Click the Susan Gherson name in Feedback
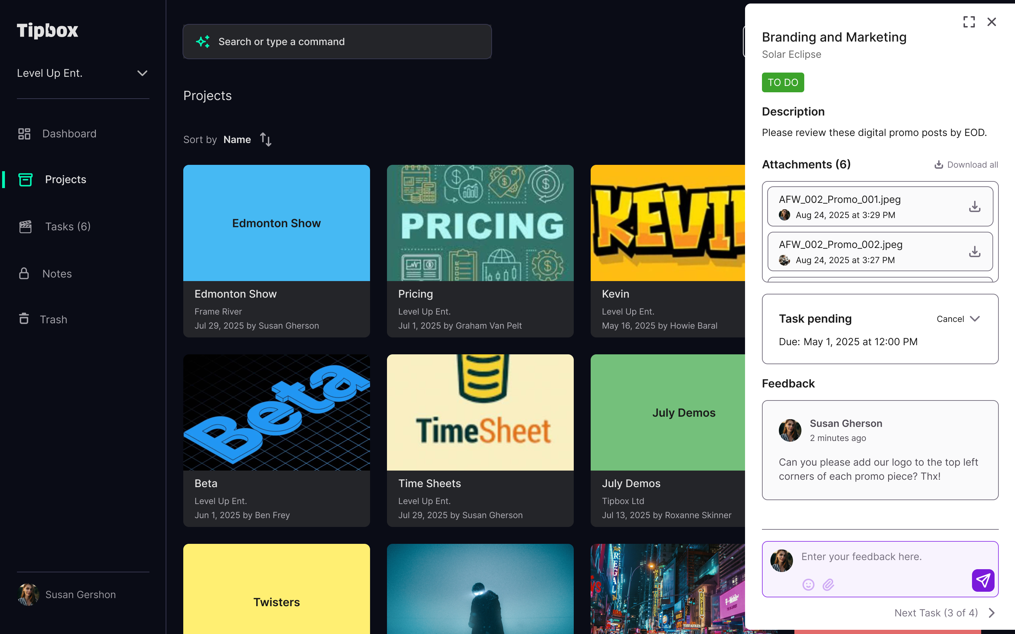The width and height of the screenshot is (1015, 634). coord(846,423)
